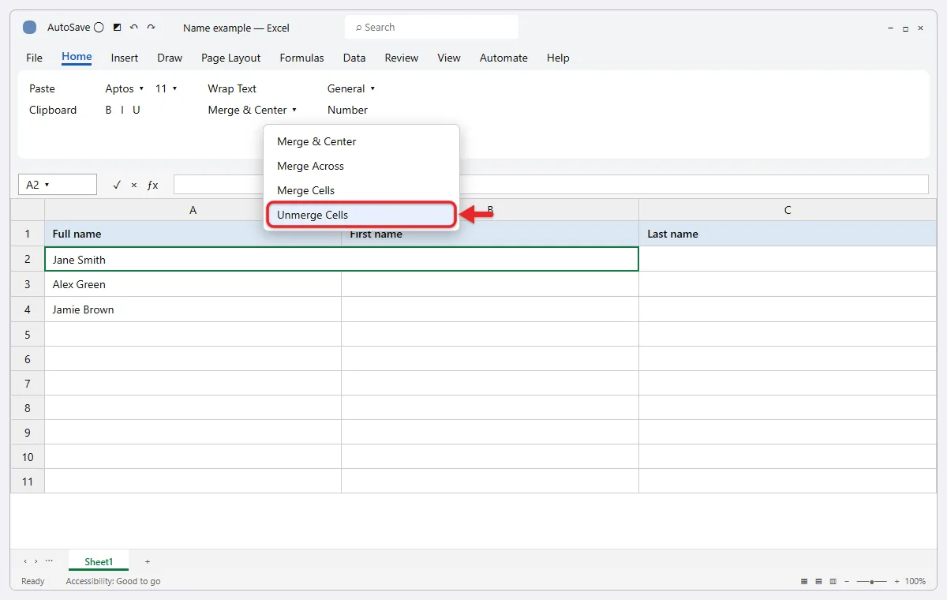This screenshot has width=947, height=600.
Task: Switch to Page Layout view icon
Action: coord(818,581)
